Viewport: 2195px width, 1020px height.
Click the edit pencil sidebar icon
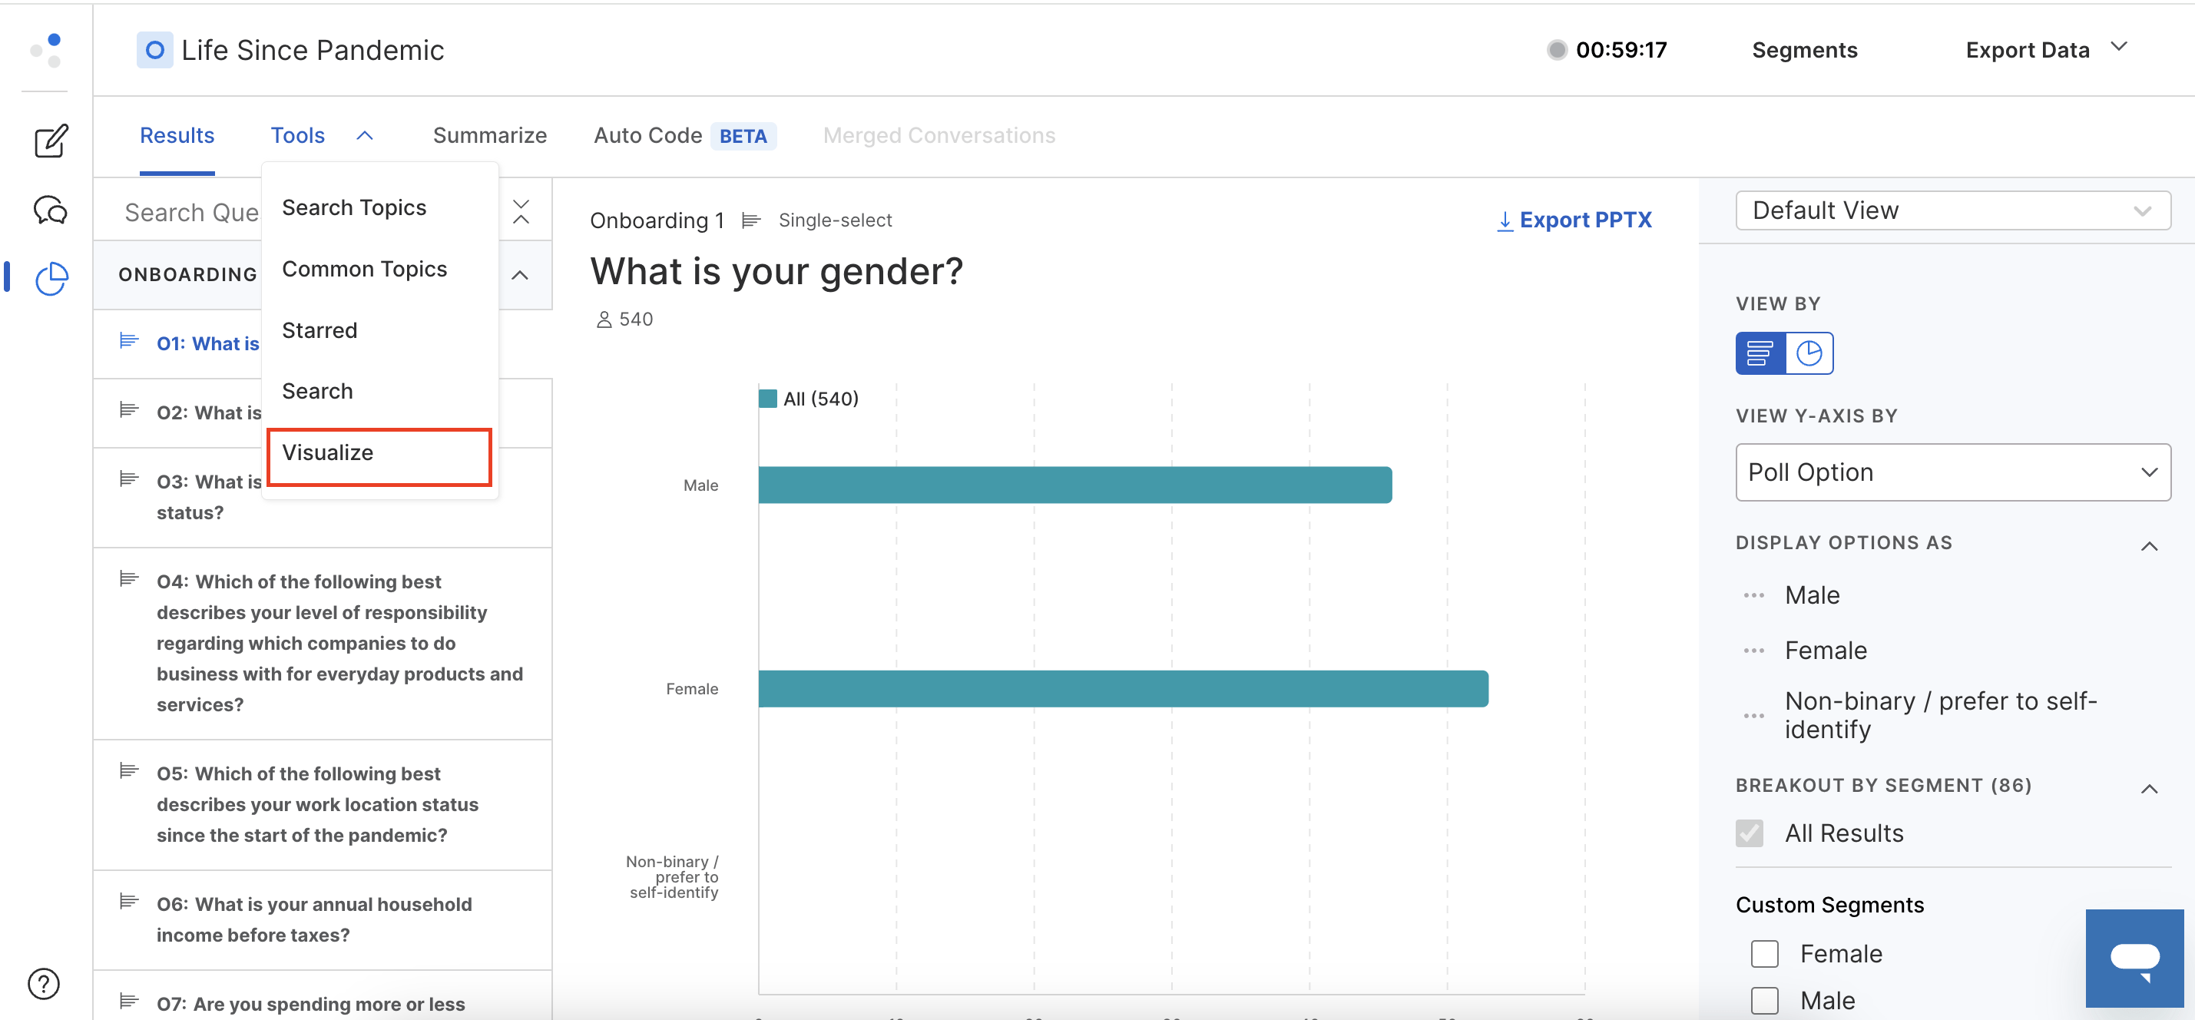pyautogui.click(x=50, y=141)
